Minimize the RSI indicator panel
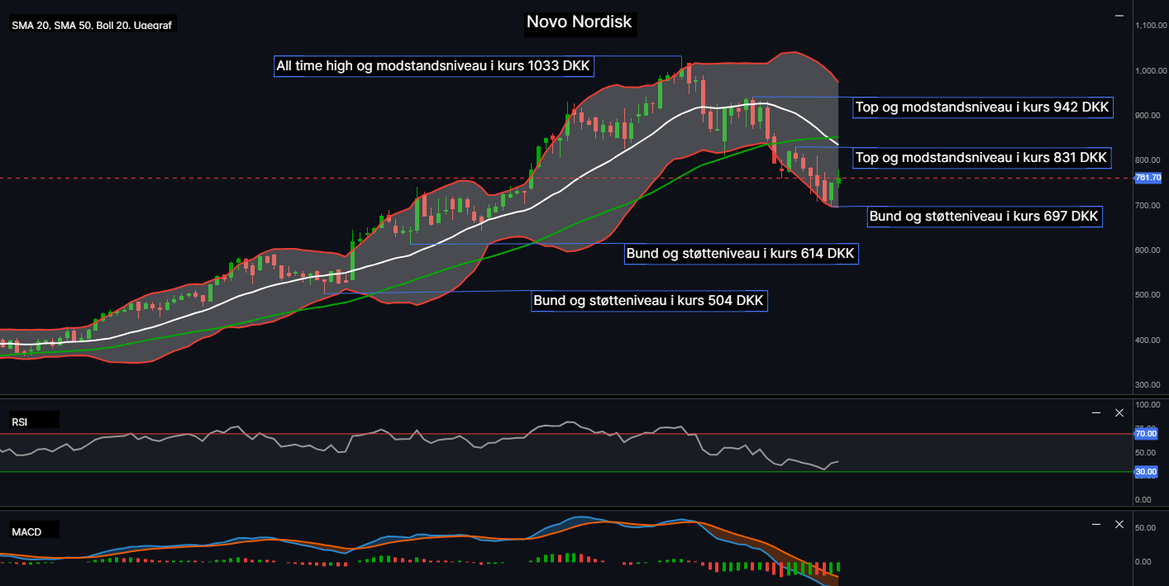The height and width of the screenshot is (586, 1169). pyautogui.click(x=1096, y=412)
